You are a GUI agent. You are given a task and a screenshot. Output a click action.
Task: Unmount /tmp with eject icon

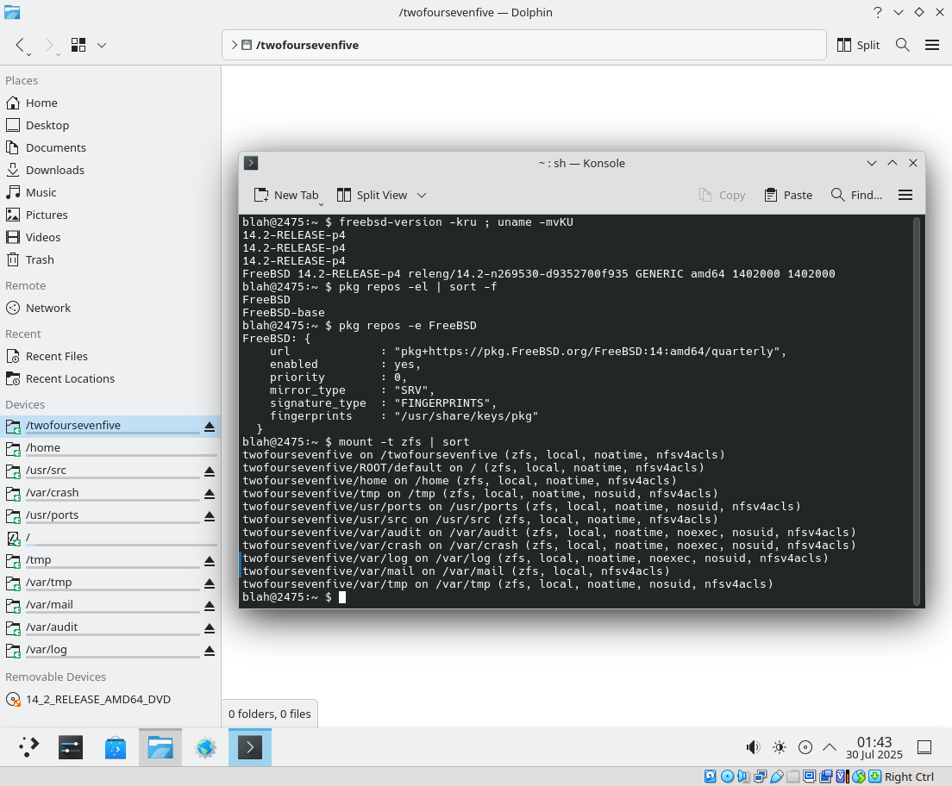coord(210,561)
